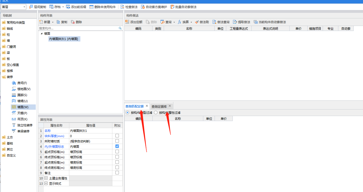Select 房间(F) in the navigation tree

pos(20,83)
